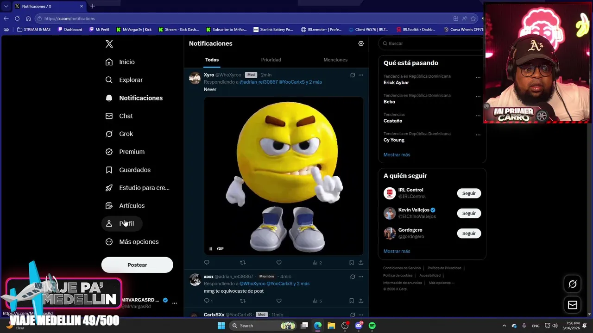The width and height of the screenshot is (593, 333).
Task: Open new browser tab
Action: pyautogui.click(x=93, y=6)
